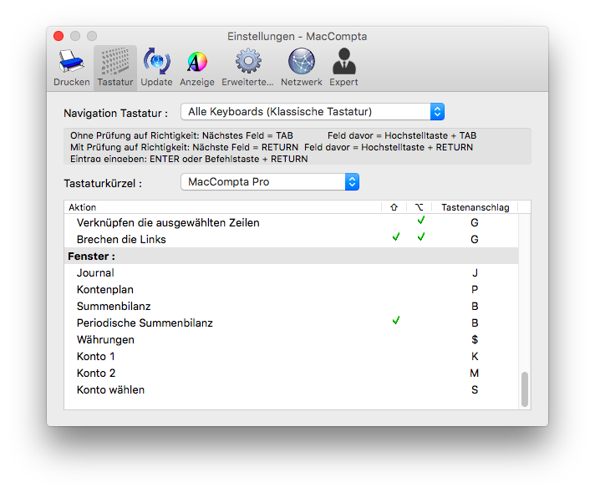Screen dimensions: 595x493
Task: Click the Option symbol column header
Action: coord(420,207)
